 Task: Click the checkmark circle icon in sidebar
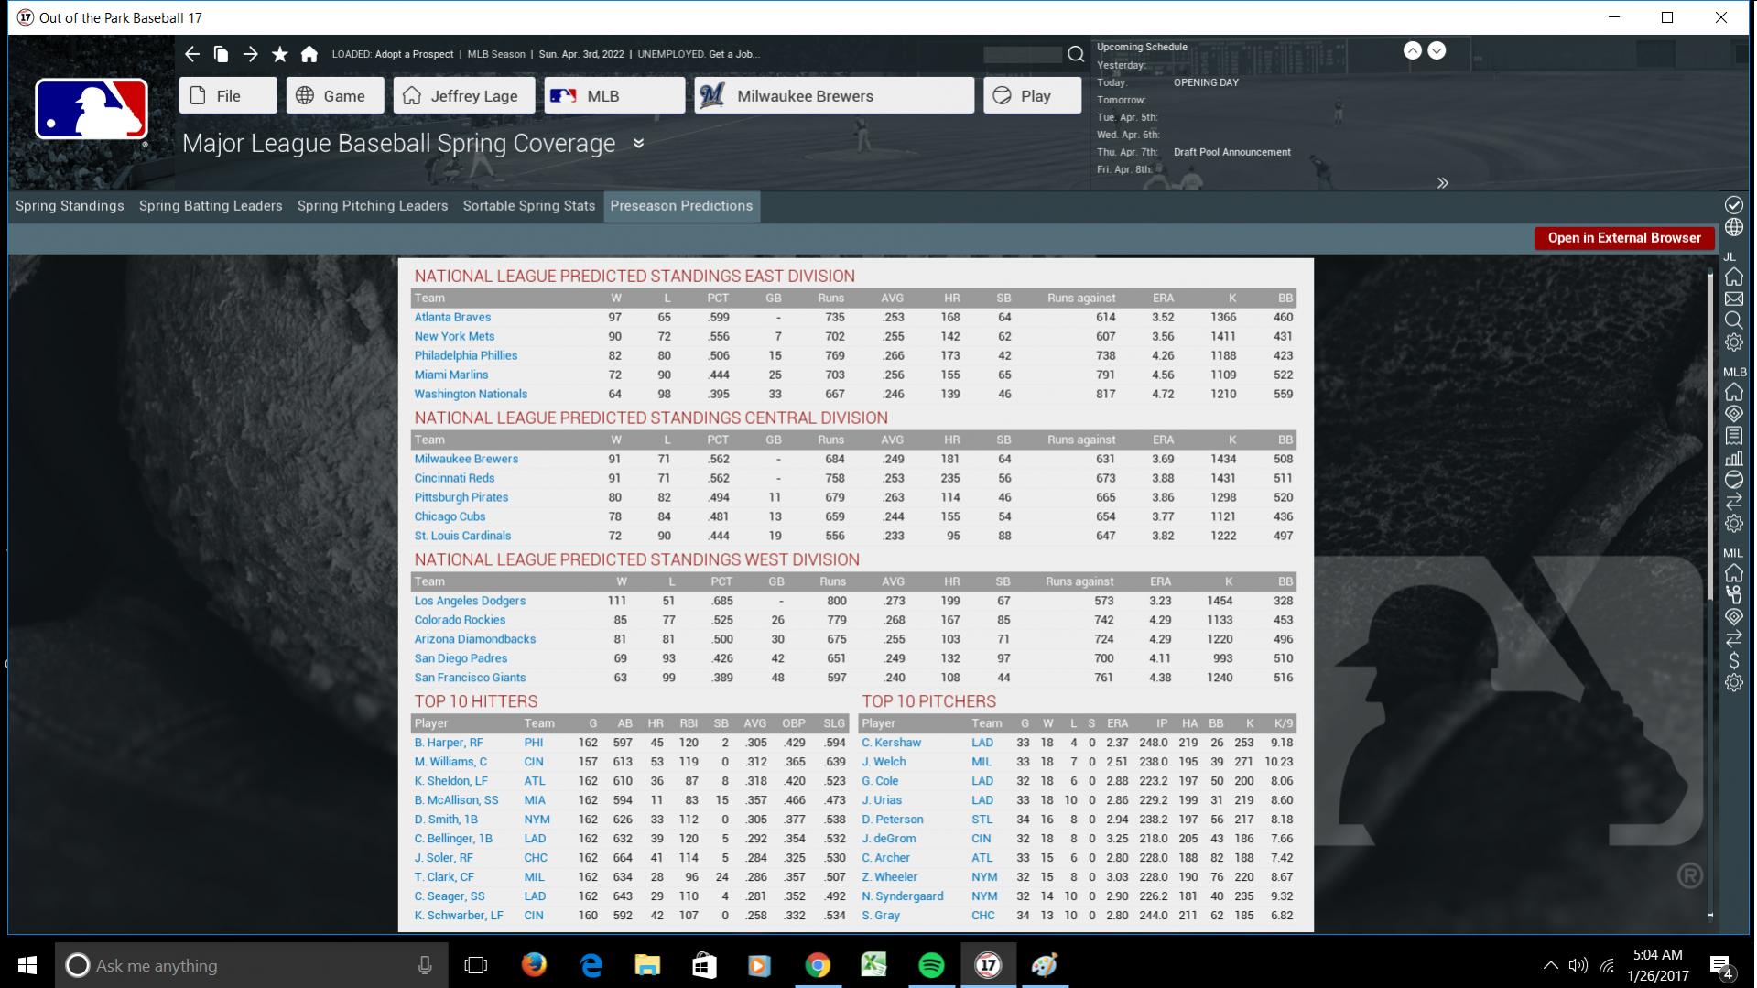pos(1733,205)
